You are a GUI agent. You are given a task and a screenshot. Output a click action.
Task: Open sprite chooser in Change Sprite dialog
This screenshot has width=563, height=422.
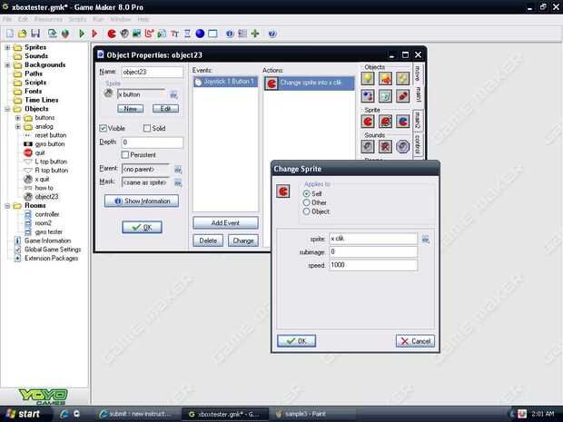pyautogui.click(x=426, y=239)
